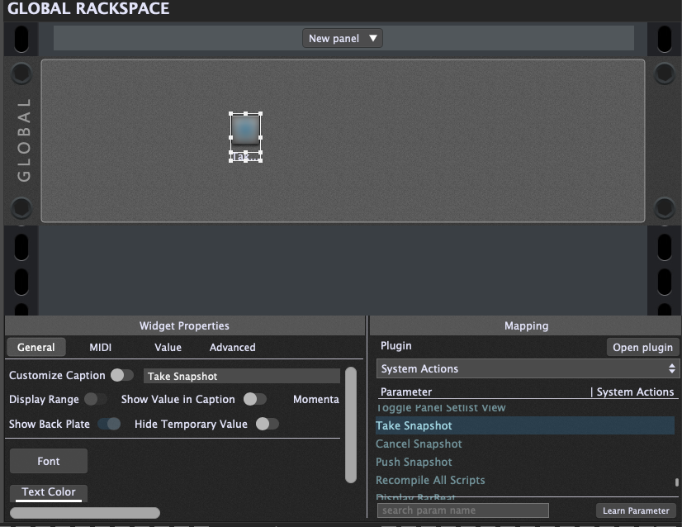The height and width of the screenshot is (527, 682).
Task: Click the bottom-right rack screw
Action: 665,207
